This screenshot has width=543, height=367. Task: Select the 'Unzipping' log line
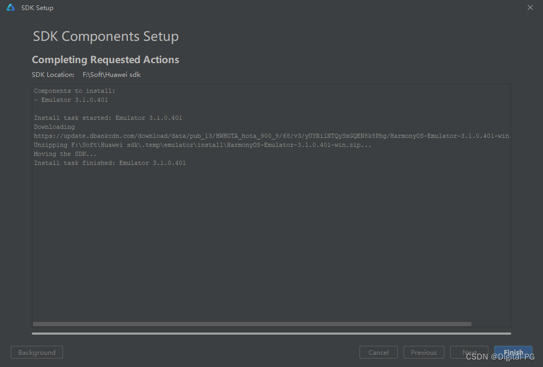[x=203, y=145]
